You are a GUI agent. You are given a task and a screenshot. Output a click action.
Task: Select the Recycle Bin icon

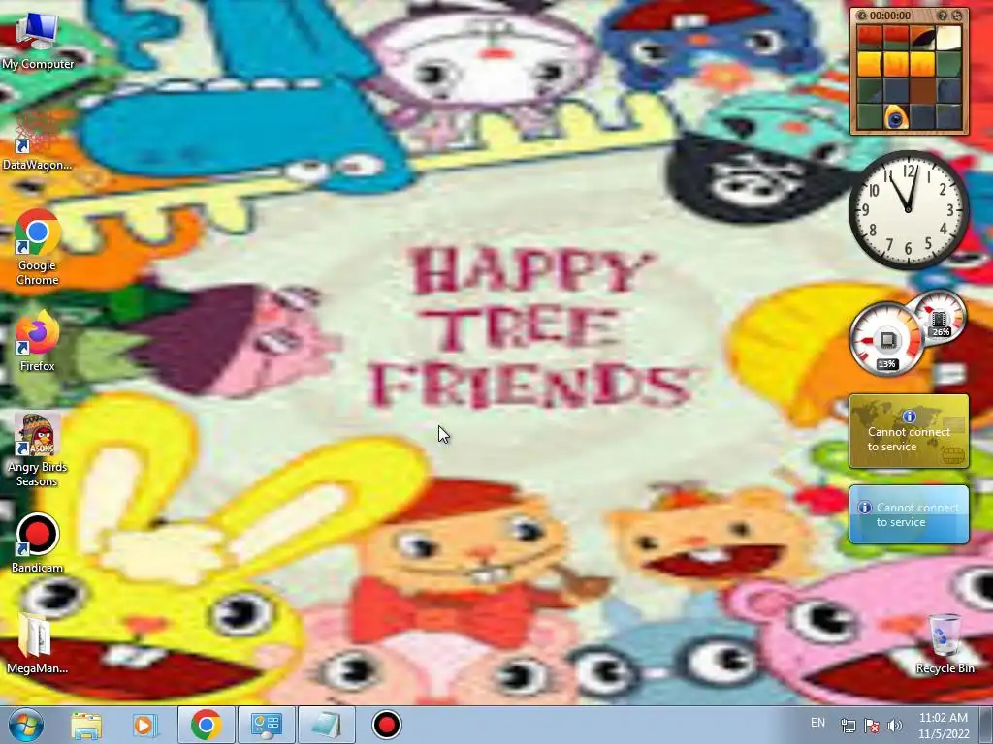point(945,643)
